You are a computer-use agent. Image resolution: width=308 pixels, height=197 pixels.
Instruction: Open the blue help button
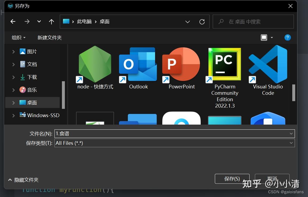pyautogui.click(x=287, y=38)
